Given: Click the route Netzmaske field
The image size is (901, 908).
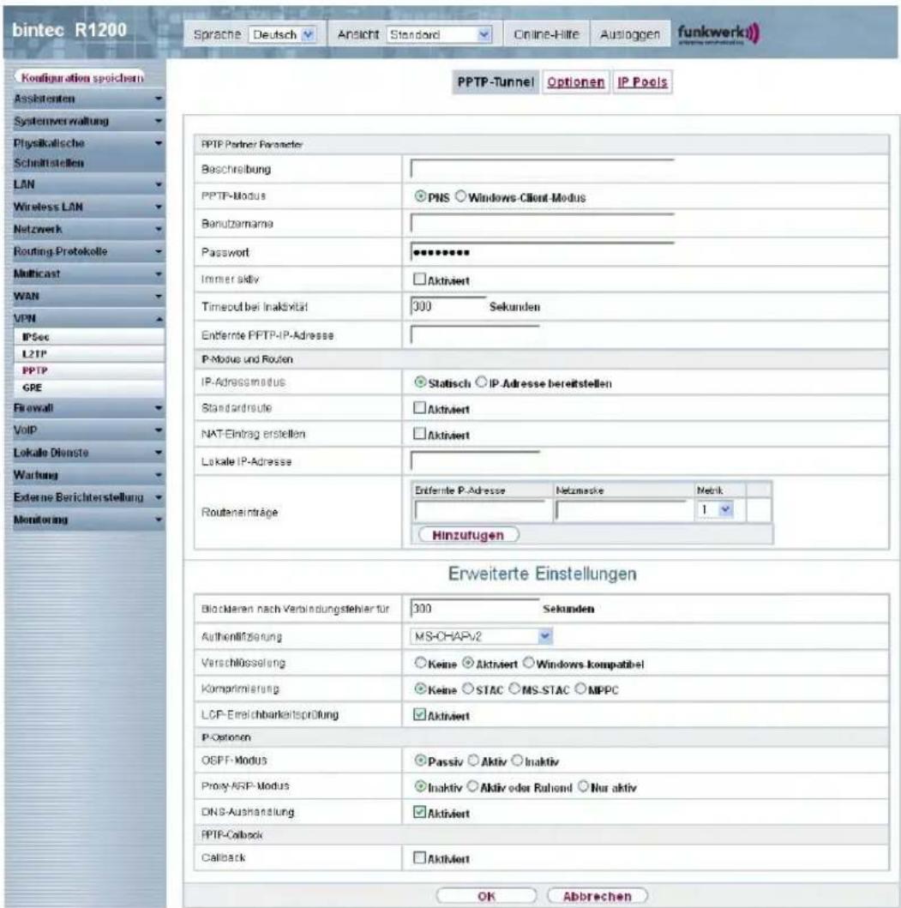Looking at the screenshot, I should click(621, 511).
